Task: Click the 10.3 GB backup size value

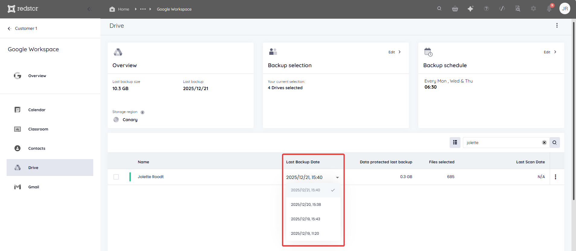Action: coord(120,89)
